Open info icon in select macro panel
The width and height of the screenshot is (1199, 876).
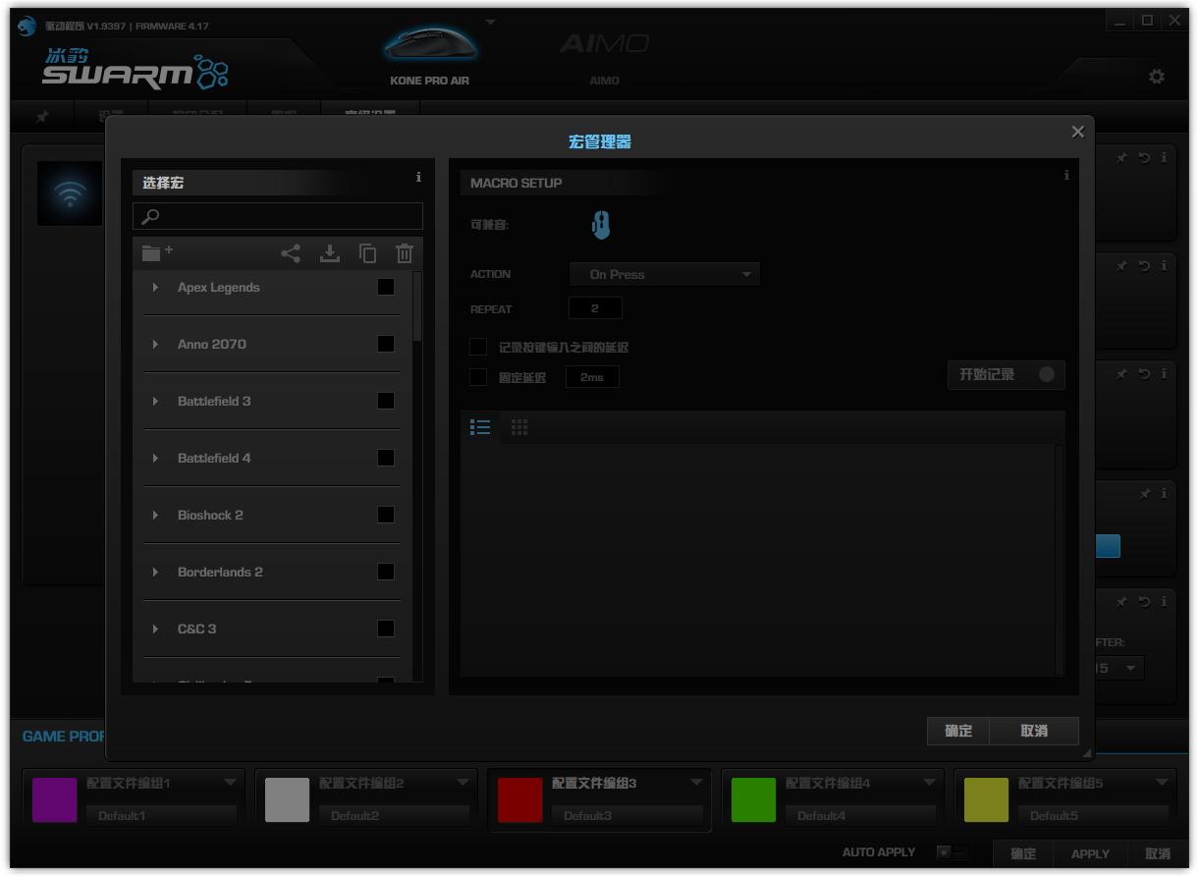(x=418, y=178)
